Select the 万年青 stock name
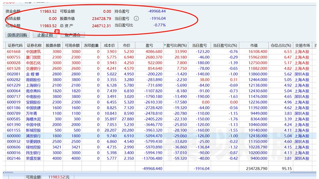 [x=32, y=113]
